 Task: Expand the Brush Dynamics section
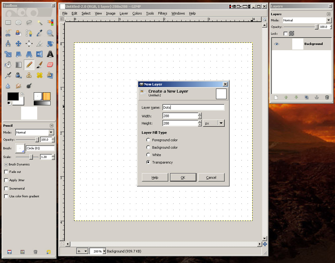click(6, 164)
